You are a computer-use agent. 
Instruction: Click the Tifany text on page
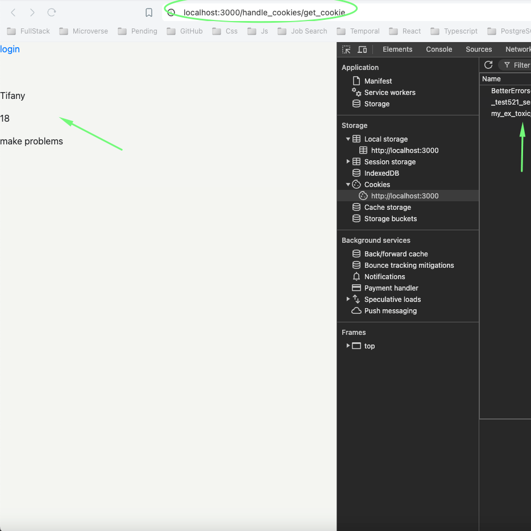point(13,96)
